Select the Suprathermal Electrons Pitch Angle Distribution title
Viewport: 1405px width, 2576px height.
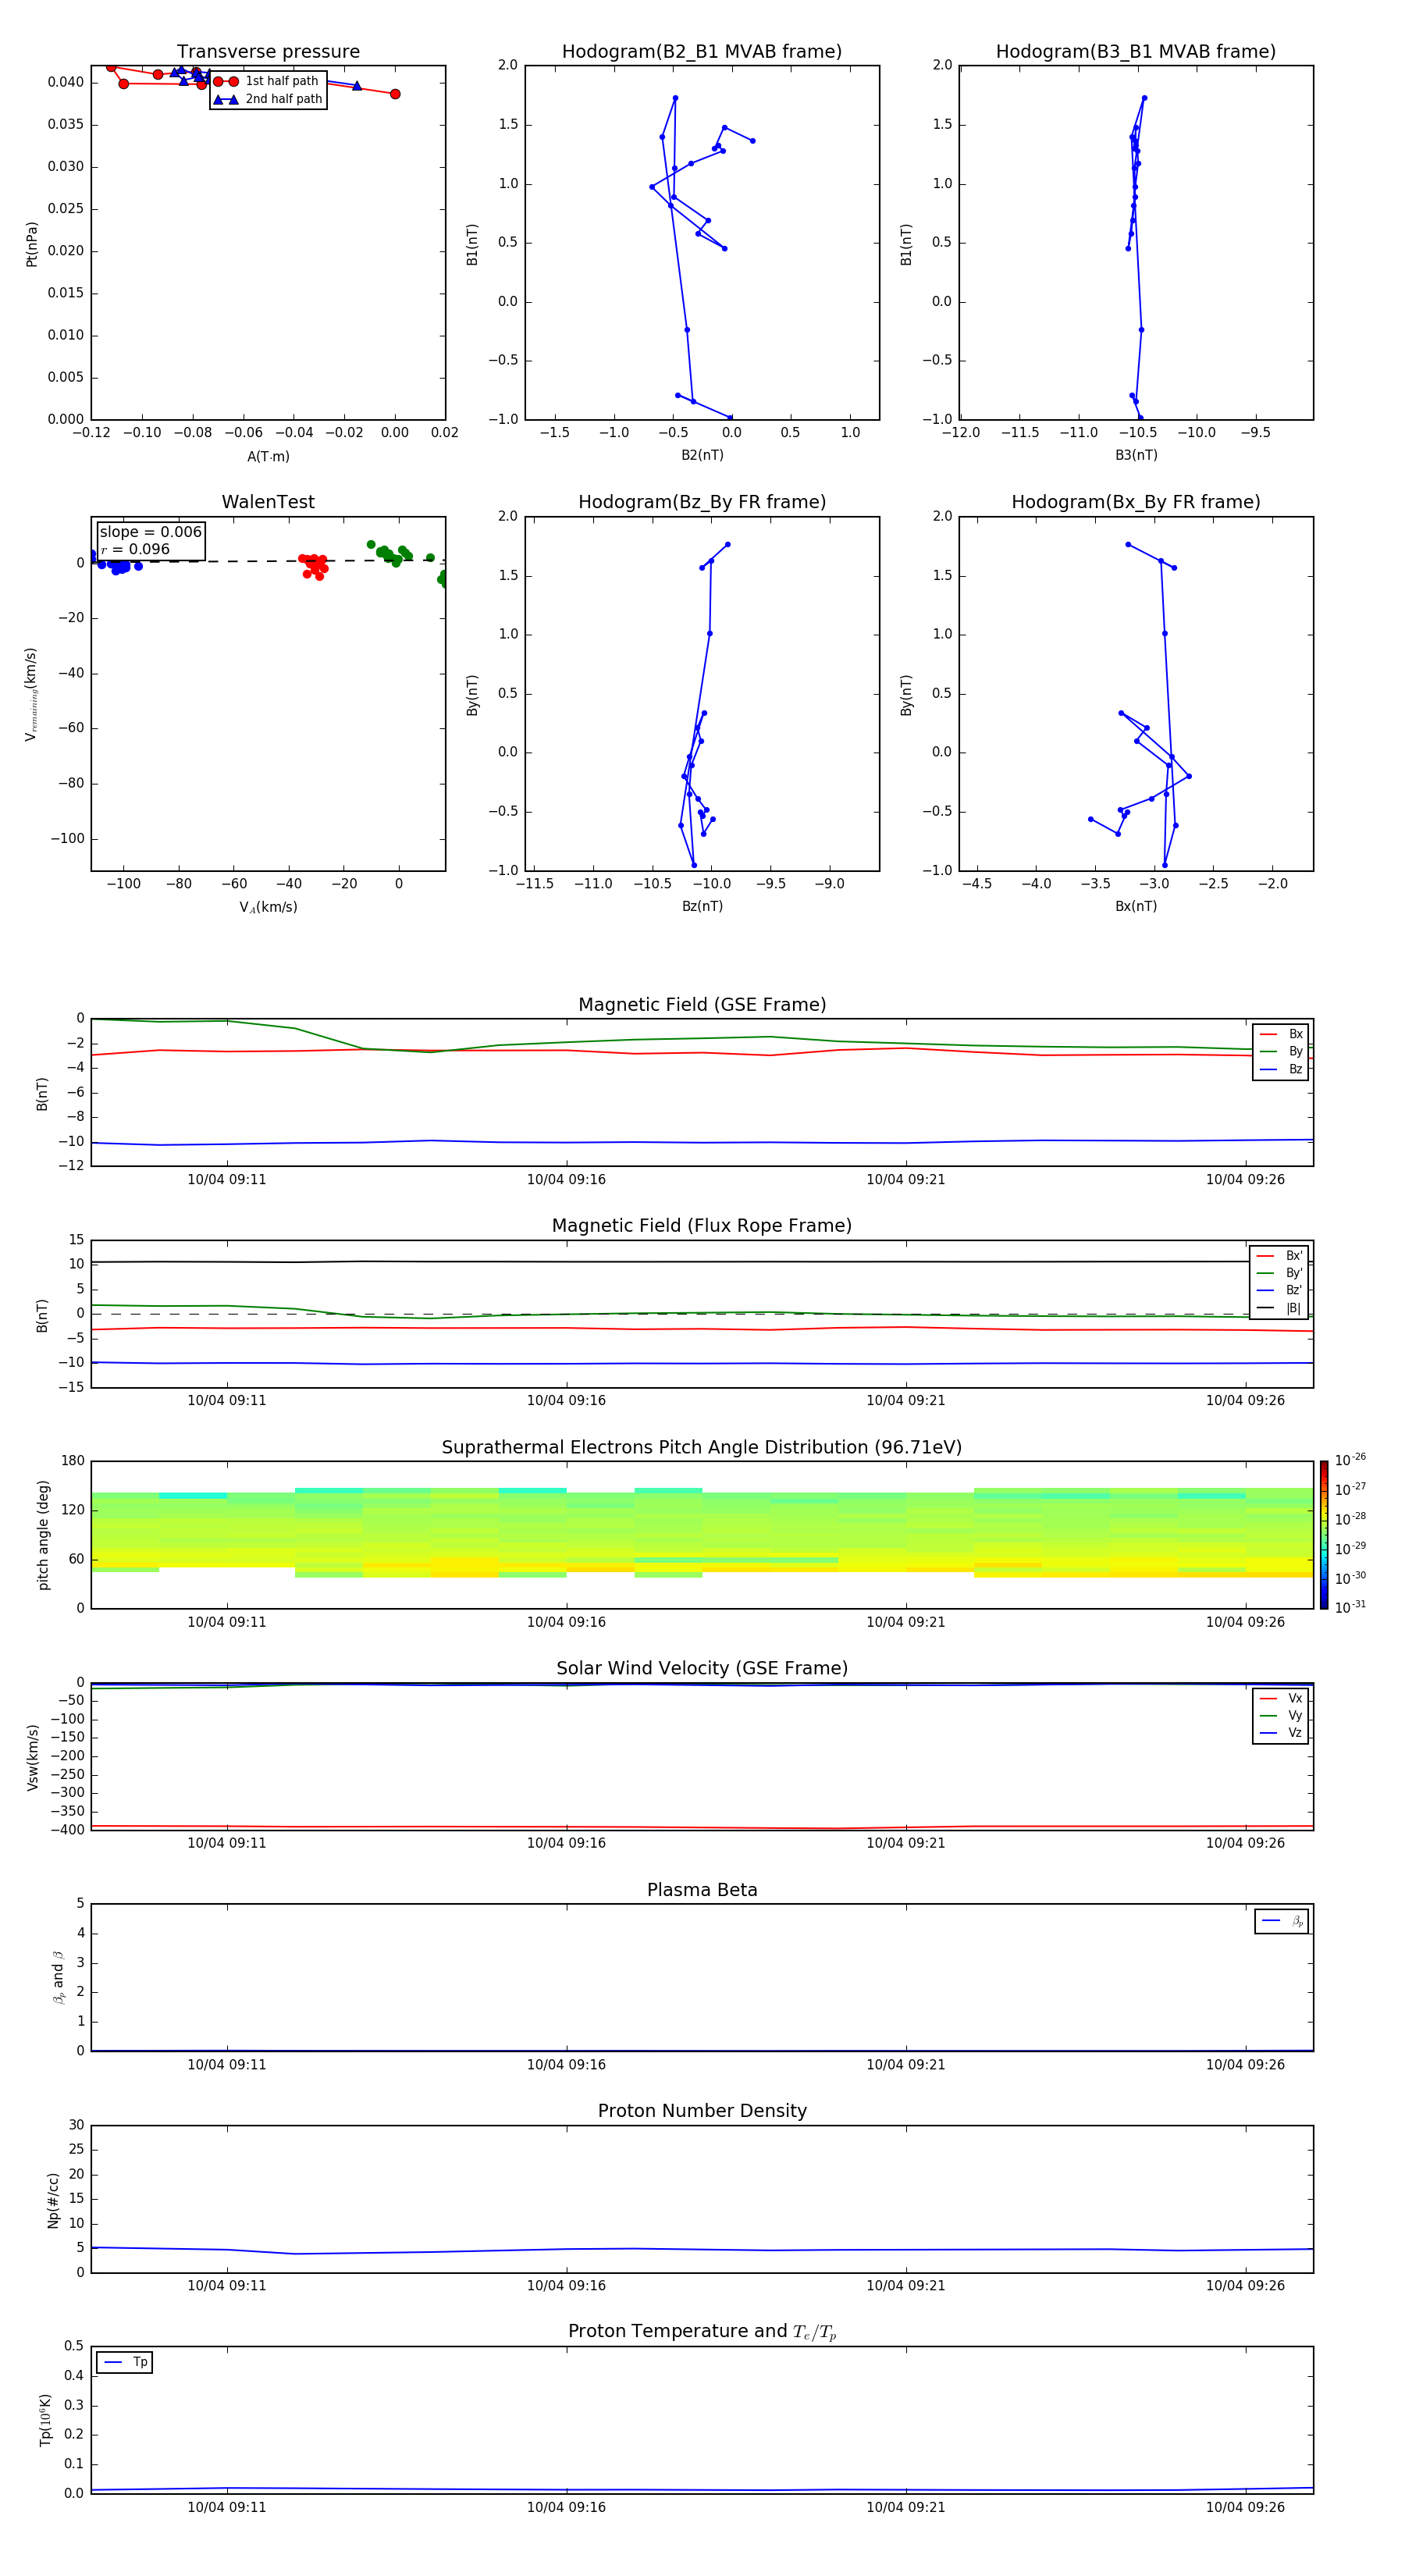(702, 1448)
